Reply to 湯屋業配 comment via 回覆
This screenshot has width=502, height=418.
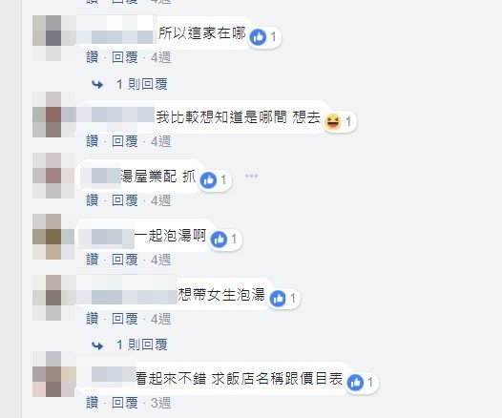pos(125,200)
